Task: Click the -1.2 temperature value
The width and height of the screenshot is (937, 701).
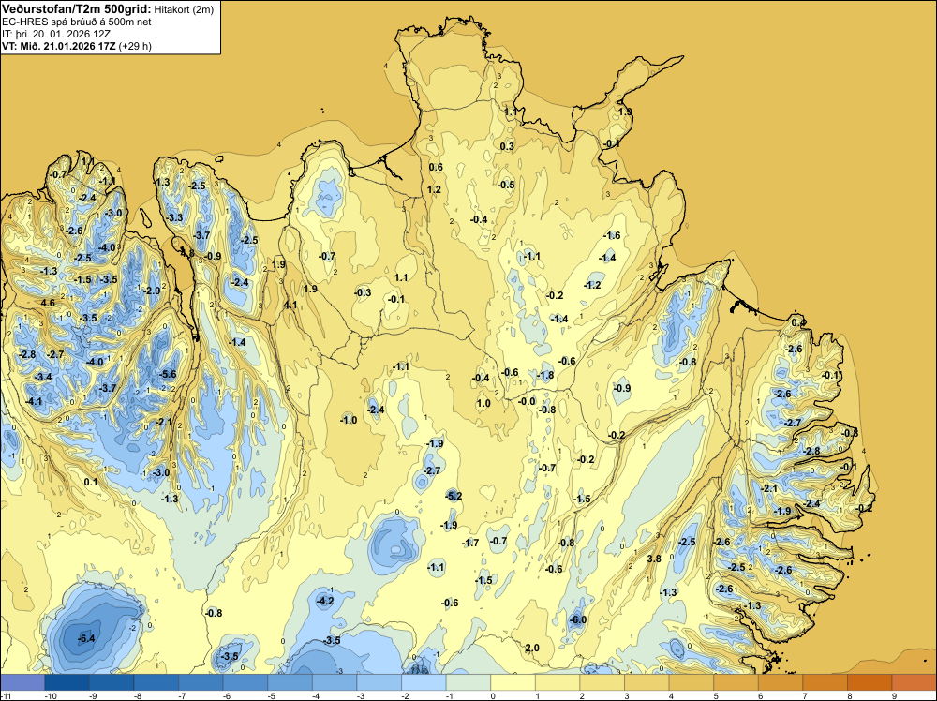Action: click(x=592, y=285)
